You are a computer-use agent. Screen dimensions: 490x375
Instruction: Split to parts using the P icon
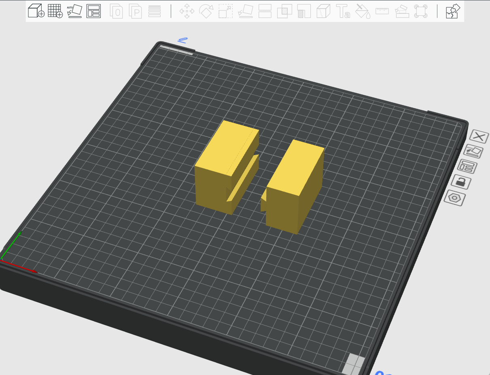pyautogui.click(x=136, y=11)
